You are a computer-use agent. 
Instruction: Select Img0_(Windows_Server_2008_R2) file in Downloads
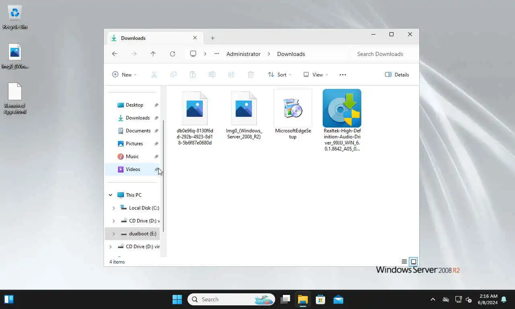244,115
